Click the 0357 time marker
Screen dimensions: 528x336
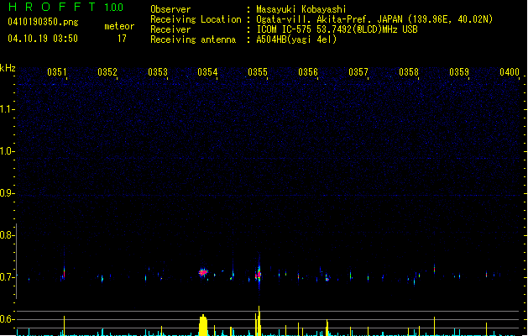coord(358,72)
